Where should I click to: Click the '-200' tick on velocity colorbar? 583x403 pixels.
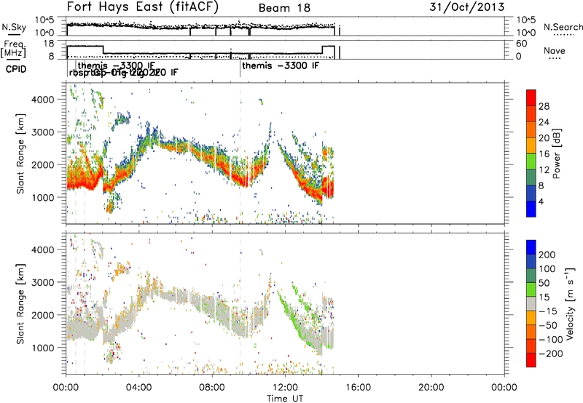click(551, 354)
